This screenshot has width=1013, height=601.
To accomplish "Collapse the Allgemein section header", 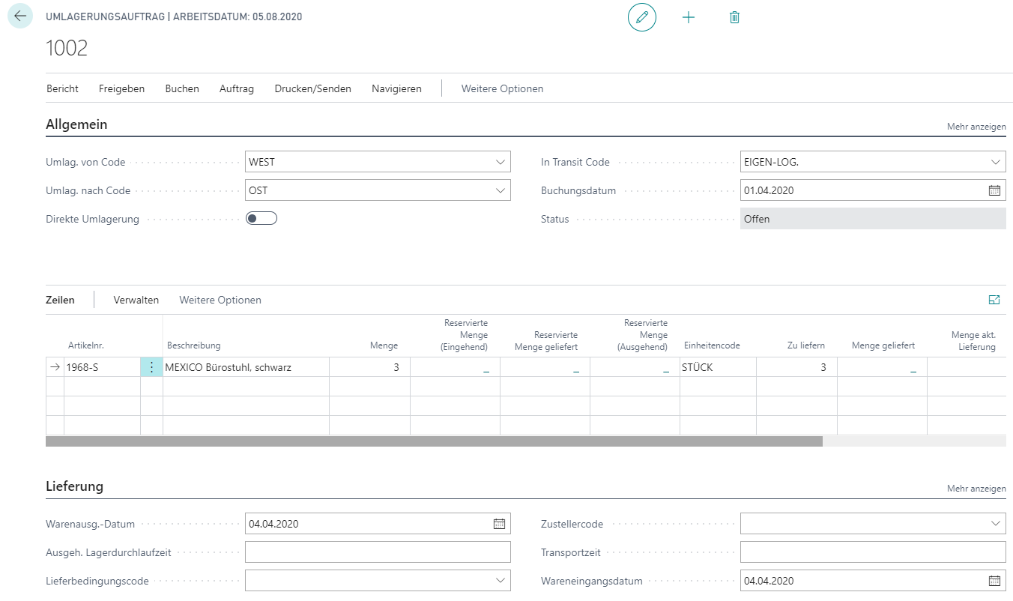I will coord(76,124).
